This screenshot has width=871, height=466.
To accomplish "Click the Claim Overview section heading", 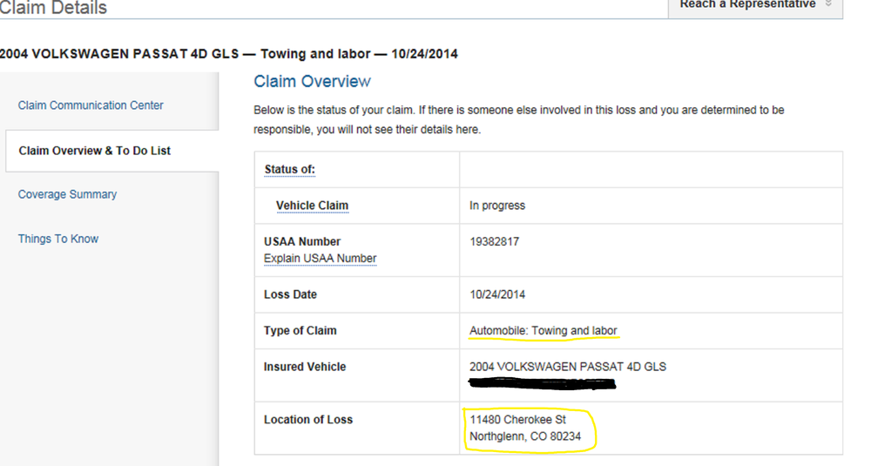I will tap(312, 82).
